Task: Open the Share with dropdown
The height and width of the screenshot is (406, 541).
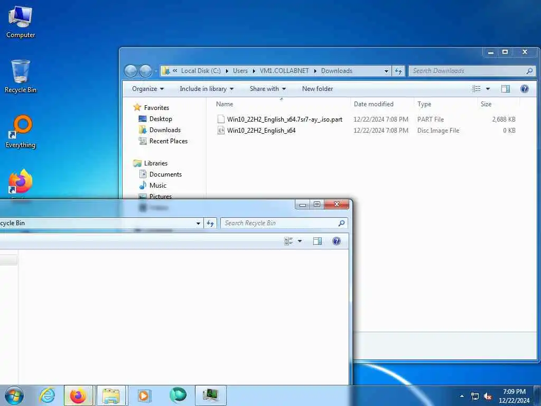Action: pyautogui.click(x=268, y=89)
